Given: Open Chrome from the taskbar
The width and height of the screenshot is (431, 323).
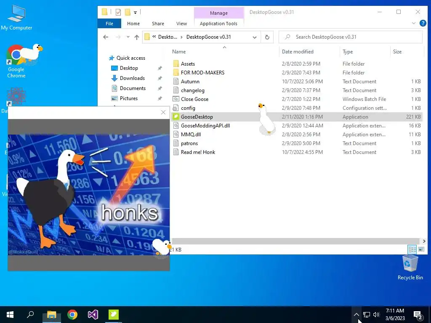Looking at the screenshot, I should tap(72, 315).
